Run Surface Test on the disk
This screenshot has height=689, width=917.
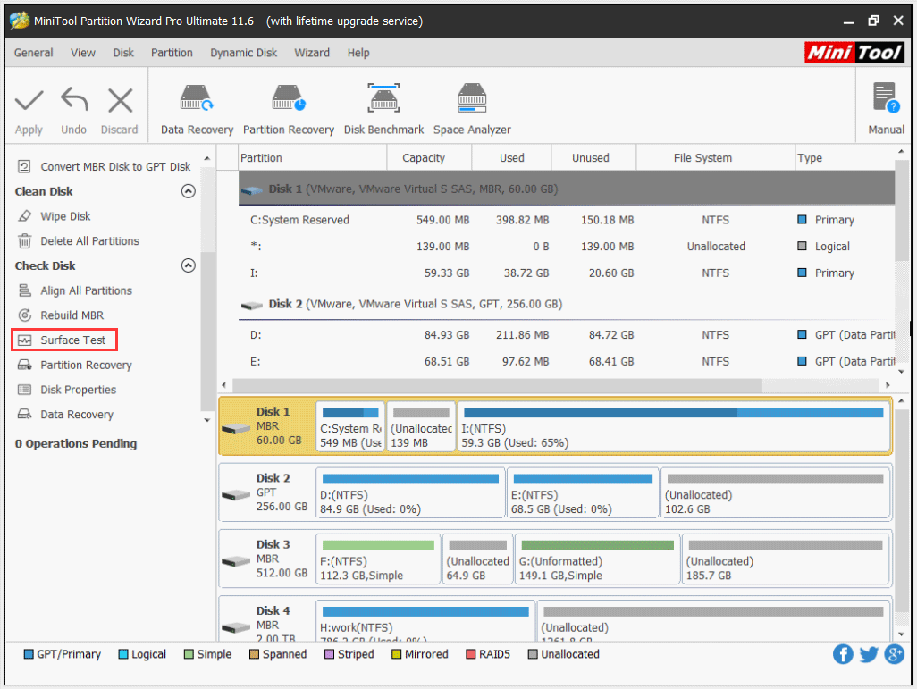point(72,340)
